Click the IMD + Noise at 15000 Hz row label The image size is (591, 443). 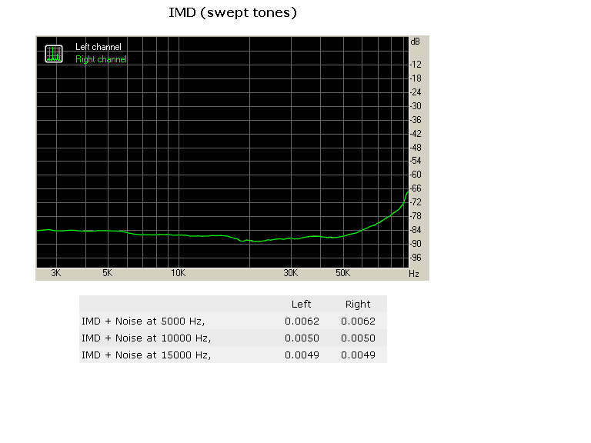point(146,355)
